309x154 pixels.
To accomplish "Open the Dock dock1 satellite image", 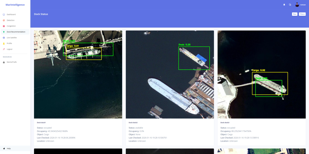I will pyautogui.click(x=78, y=74).
